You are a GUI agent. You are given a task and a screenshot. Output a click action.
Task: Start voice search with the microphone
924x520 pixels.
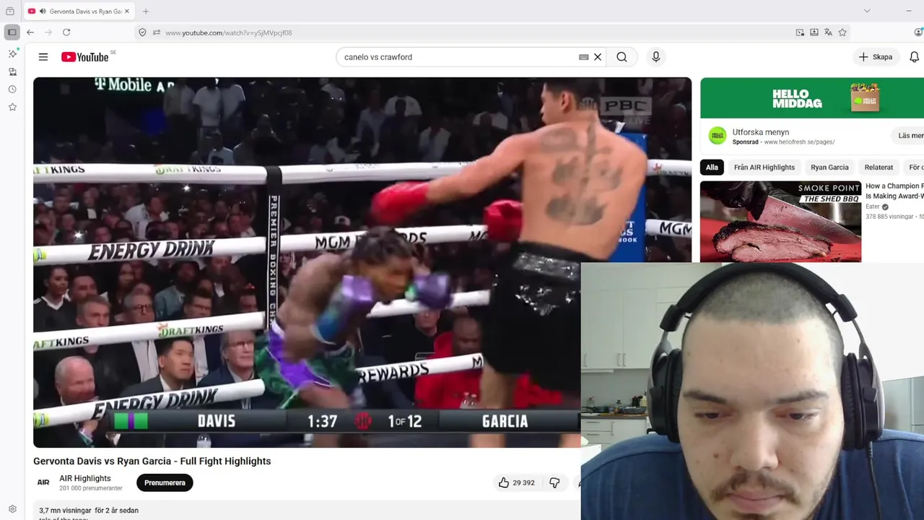pos(655,57)
